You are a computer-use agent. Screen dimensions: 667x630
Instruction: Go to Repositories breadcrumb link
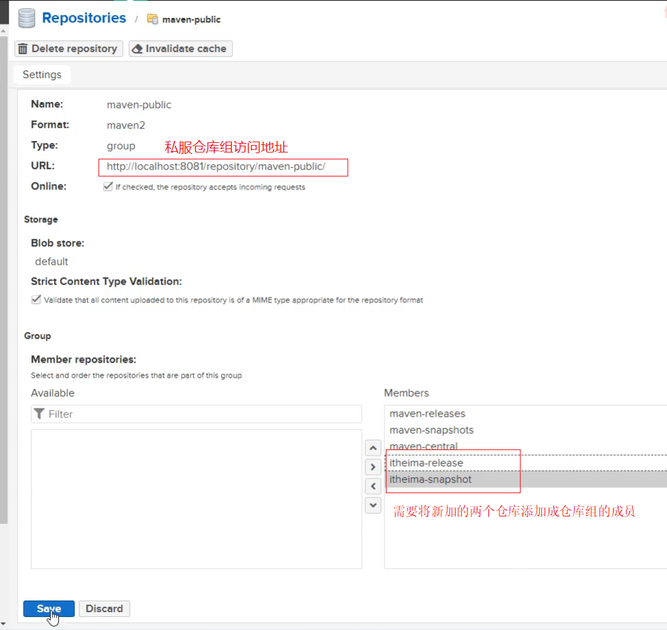84,18
